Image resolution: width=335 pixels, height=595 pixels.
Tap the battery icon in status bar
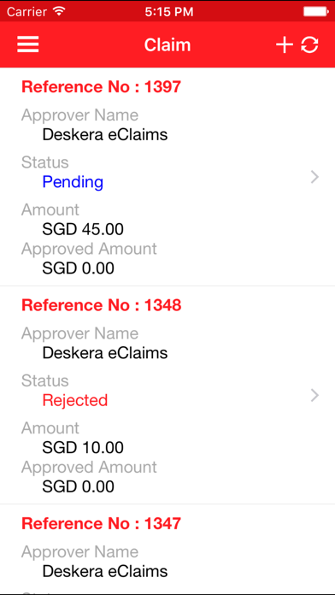[x=315, y=11]
